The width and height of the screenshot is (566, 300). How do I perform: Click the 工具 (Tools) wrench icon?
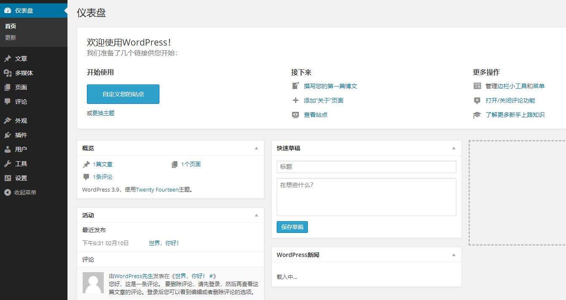click(x=8, y=164)
